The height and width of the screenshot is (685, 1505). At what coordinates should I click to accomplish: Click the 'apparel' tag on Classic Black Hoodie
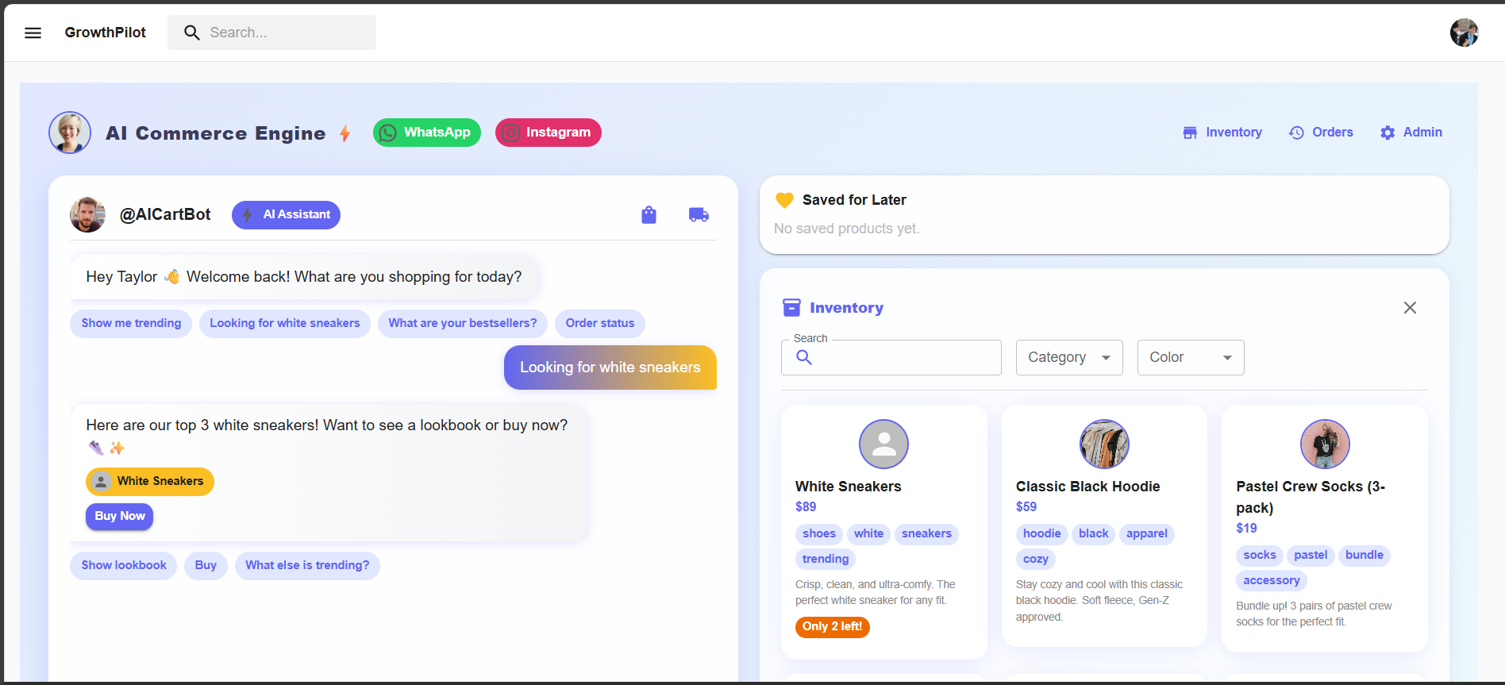pyautogui.click(x=1147, y=534)
